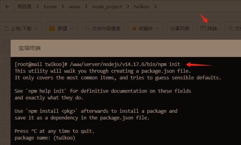Click the package name prompt in terminal
Screen dimensions: 241x145
(x=45, y=138)
